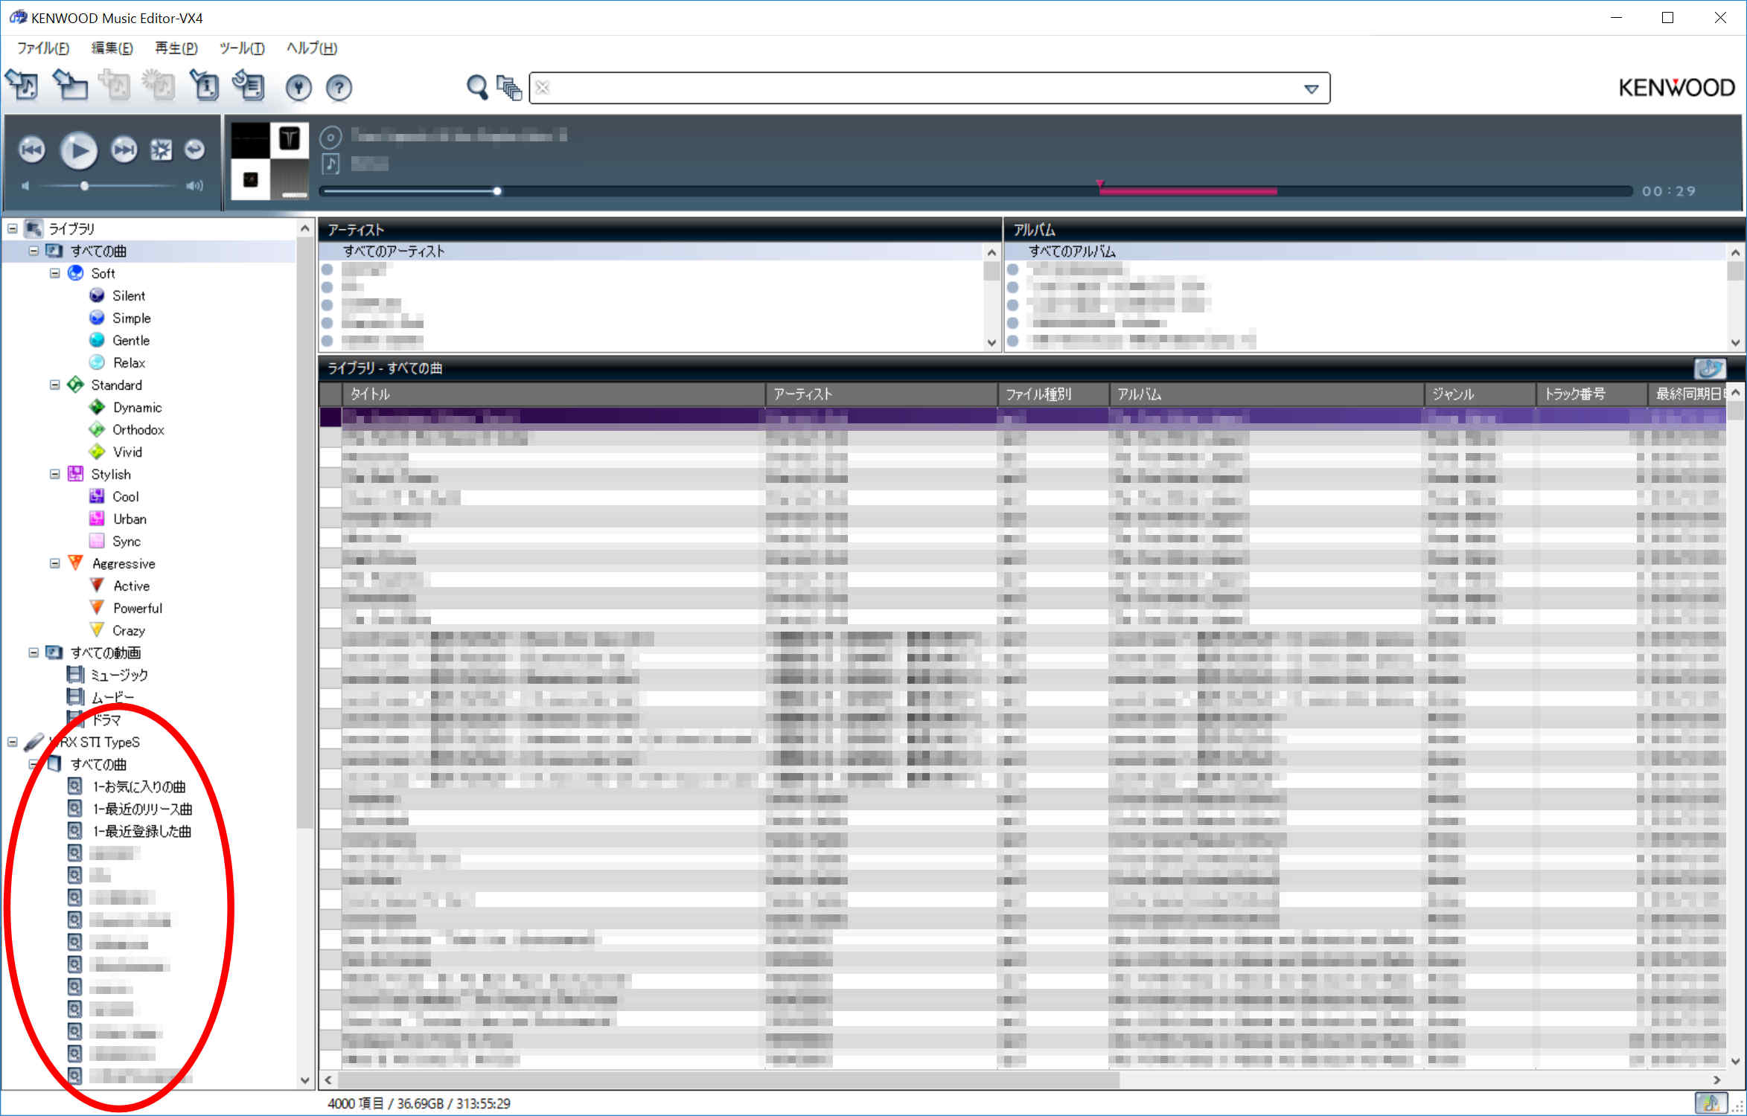
Task: Open the ファイル(F) menu
Action: click(x=43, y=48)
